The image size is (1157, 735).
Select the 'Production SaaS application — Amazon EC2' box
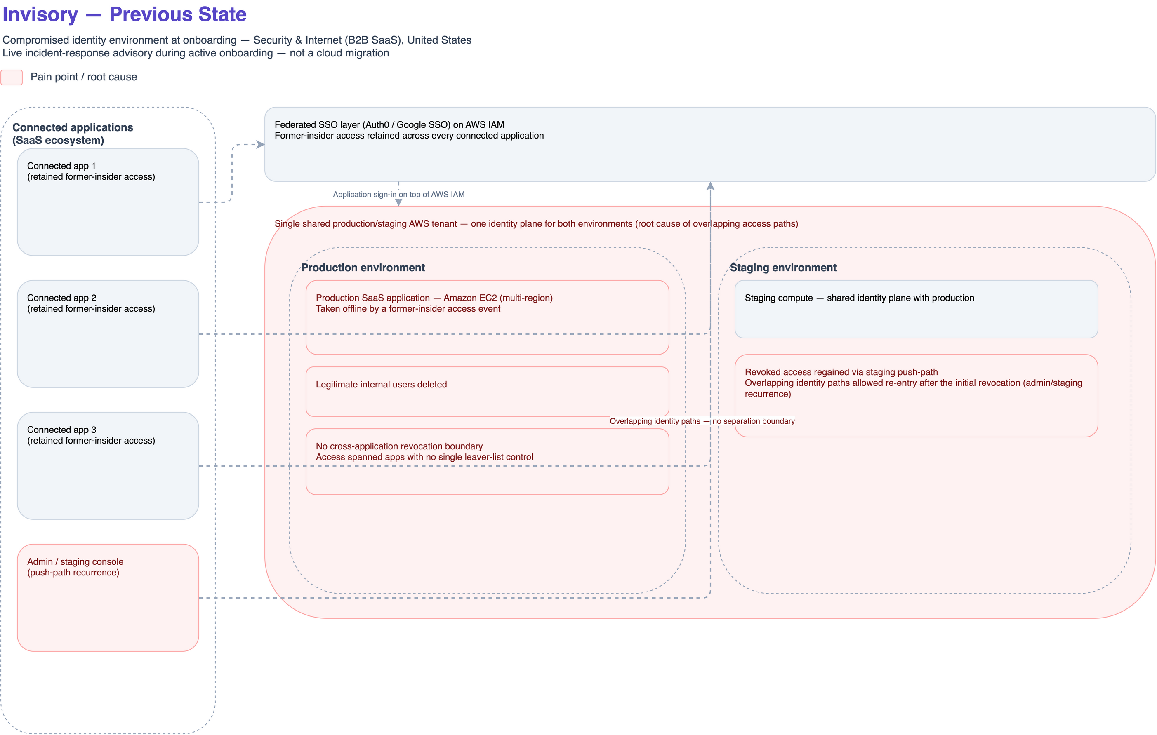click(x=487, y=317)
